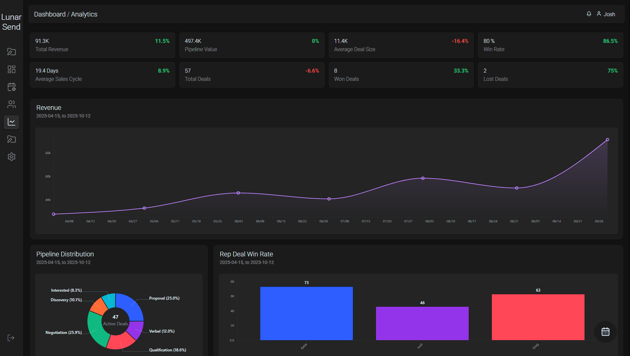Screen dimensions: 630x356
Task: Click the 09/28 data point on Revenue chart
Action: coord(607,140)
